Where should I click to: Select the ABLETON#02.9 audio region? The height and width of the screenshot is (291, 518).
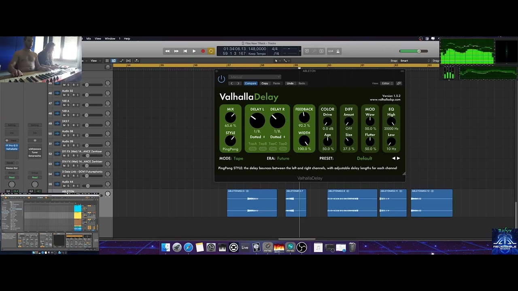point(352,203)
